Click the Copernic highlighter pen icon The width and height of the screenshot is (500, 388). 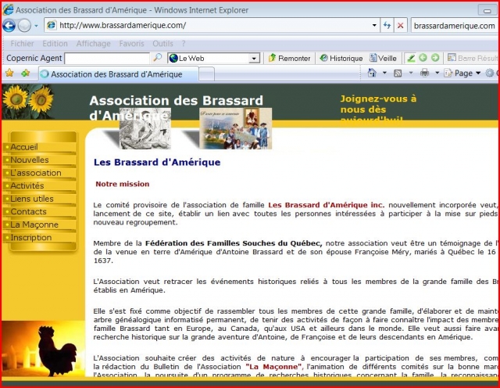(411, 58)
